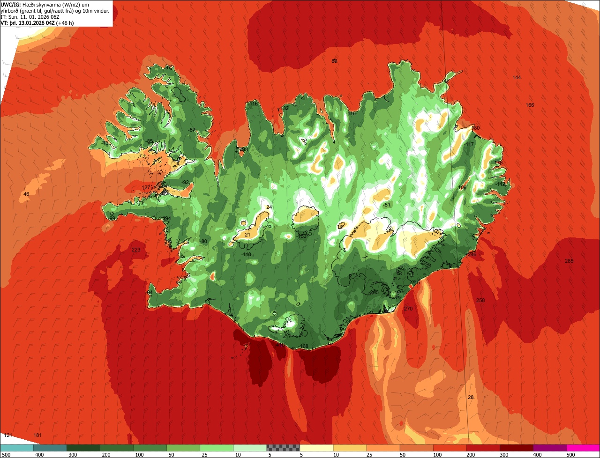Click the title text 'Flæði skynvarma (W/m2)'

coord(52,4)
